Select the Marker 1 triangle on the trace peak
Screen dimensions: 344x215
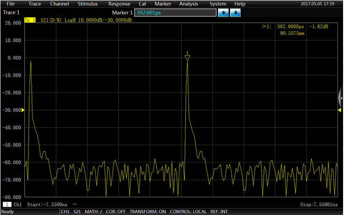[x=187, y=57]
